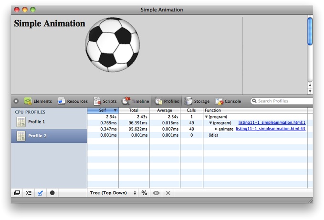Image resolution: width=324 pixels, height=220 pixels.
Task: Close the inspector with the X button
Action: pos(16,101)
